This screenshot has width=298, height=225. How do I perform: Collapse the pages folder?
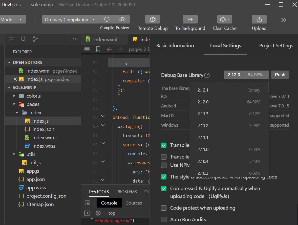[x=14, y=104]
